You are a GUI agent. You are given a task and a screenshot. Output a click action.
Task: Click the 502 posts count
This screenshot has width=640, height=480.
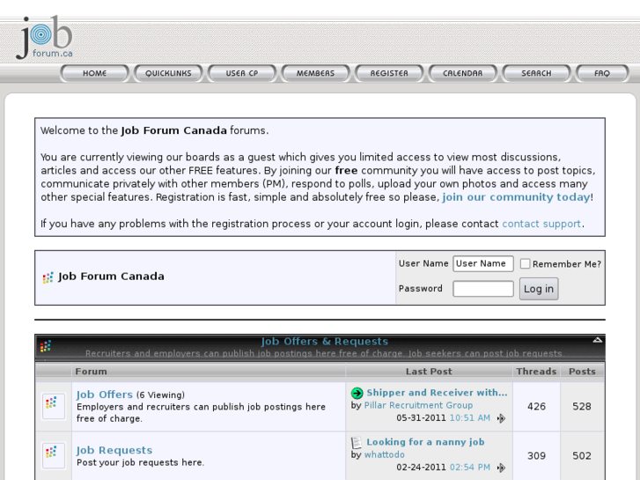[x=582, y=456]
